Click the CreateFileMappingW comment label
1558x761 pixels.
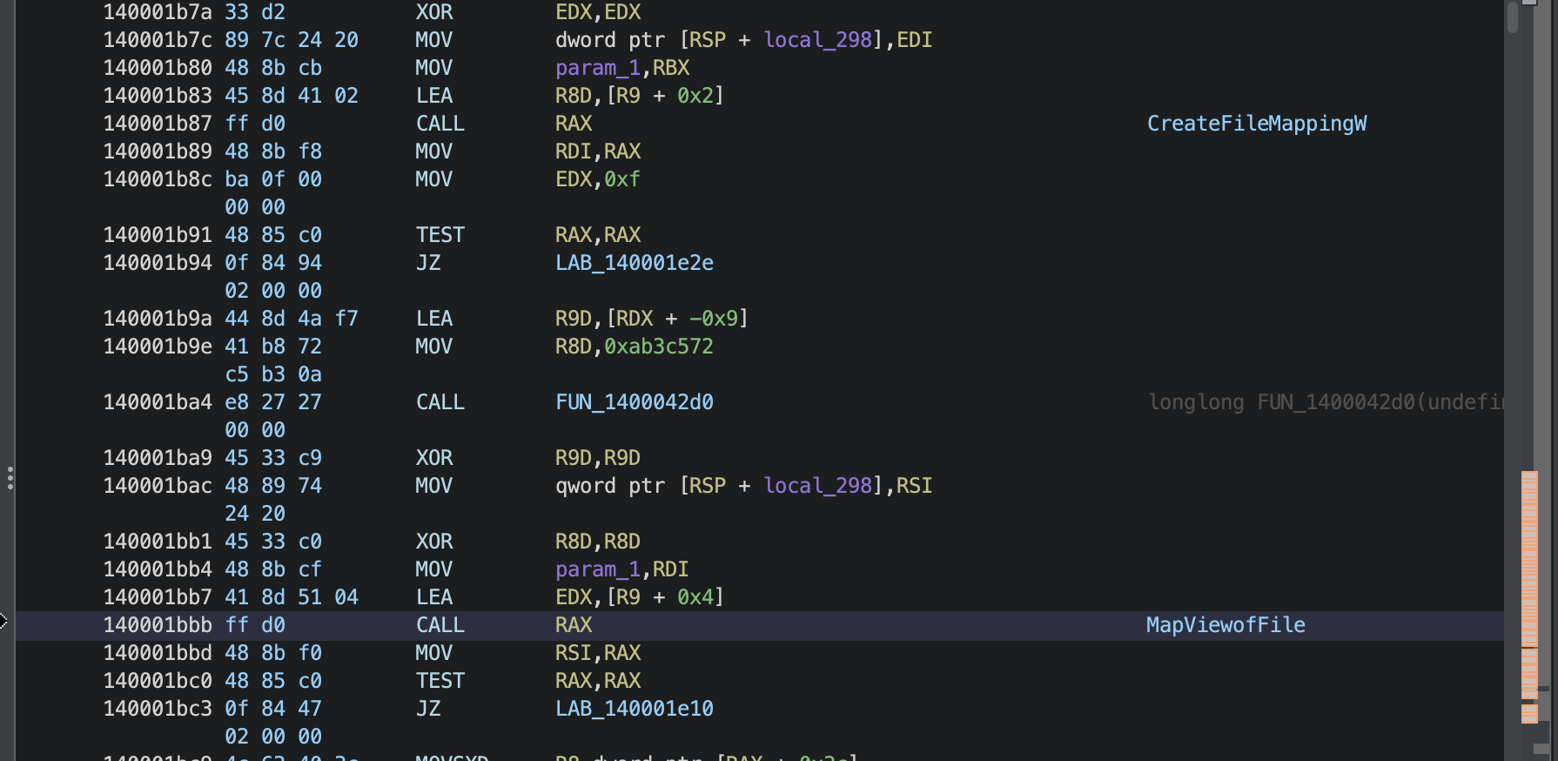tap(1256, 124)
